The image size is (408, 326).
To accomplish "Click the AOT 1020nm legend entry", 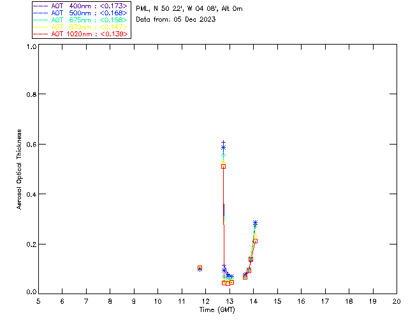I will click(80, 34).
